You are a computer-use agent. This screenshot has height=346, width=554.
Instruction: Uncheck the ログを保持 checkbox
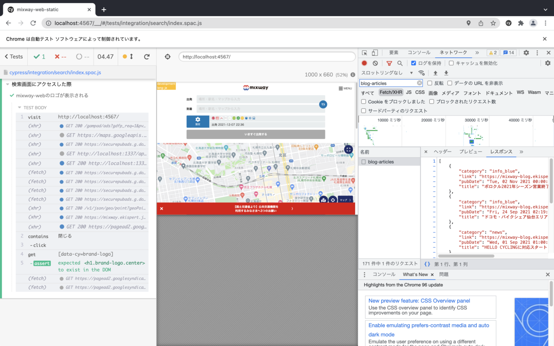tap(413, 63)
